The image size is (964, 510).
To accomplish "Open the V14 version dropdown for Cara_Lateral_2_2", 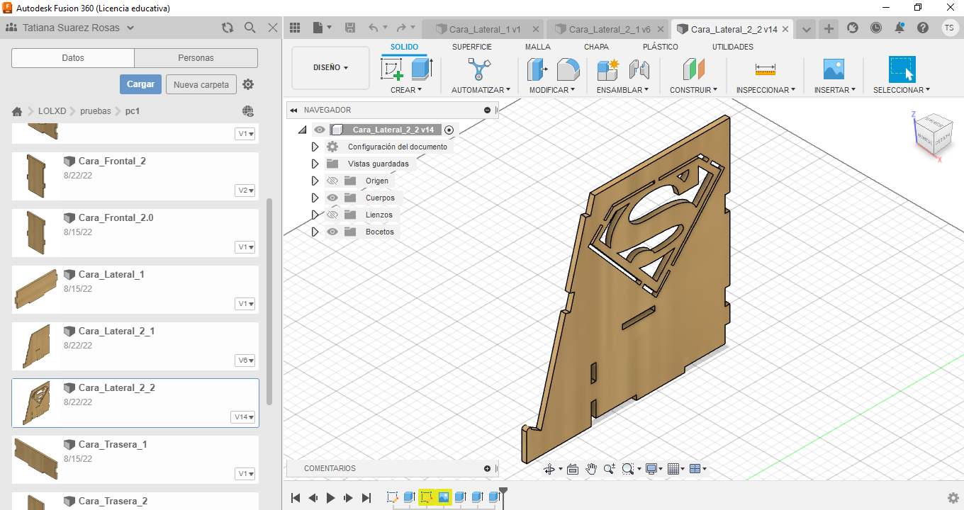I will click(x=245, y=416).
